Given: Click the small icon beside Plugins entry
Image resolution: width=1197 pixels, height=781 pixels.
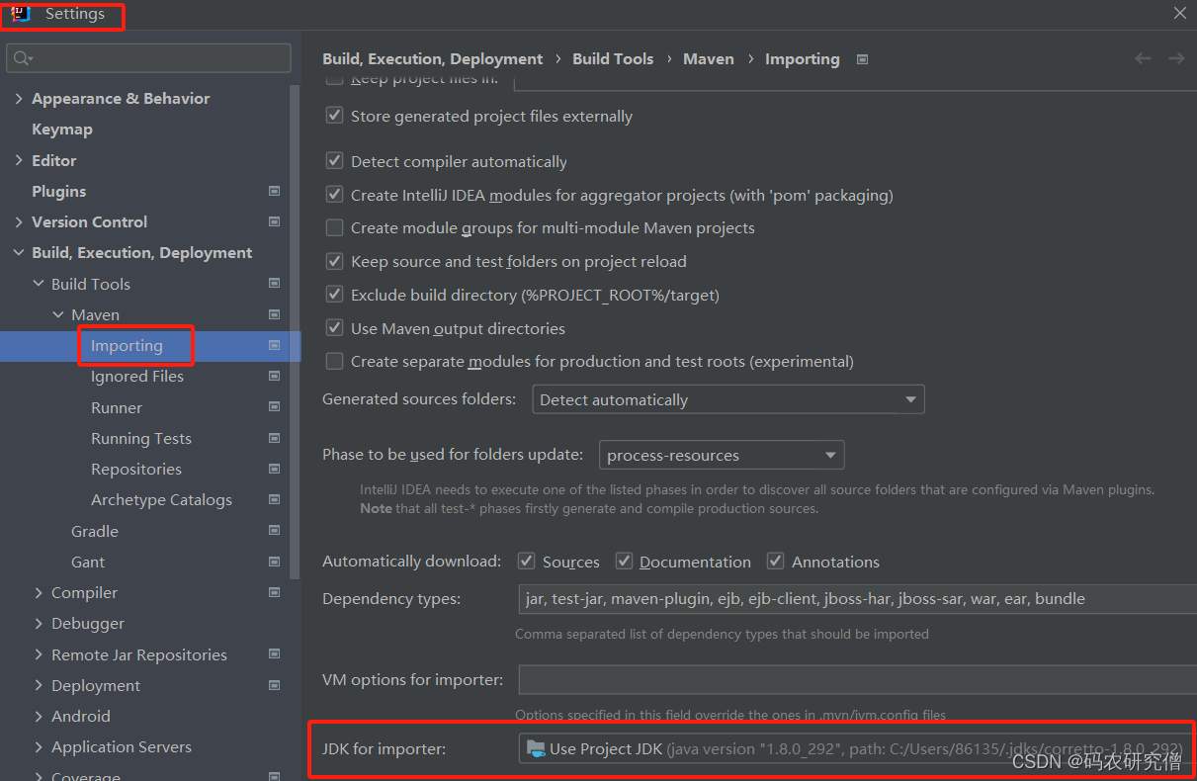Looking at the screenshot, I should pyautogui.click(x=274, y=191).
